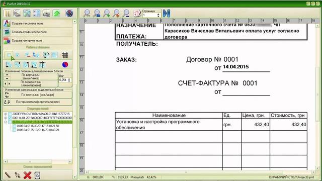322x181 pixels.
Task: Click 'По горизонтали (короче/длиннее)' size button
Action: pos(38,102)
